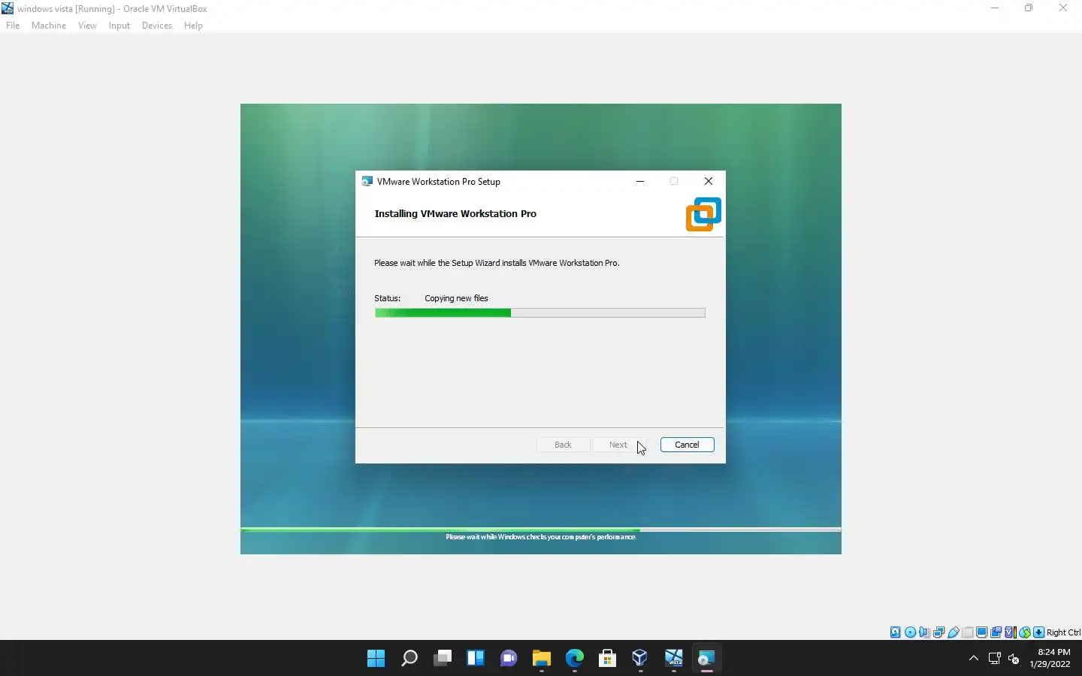Screen dimensions: 1082x676
Task: Click the virtualization CPU features icon
Action: click(1011, 632)
